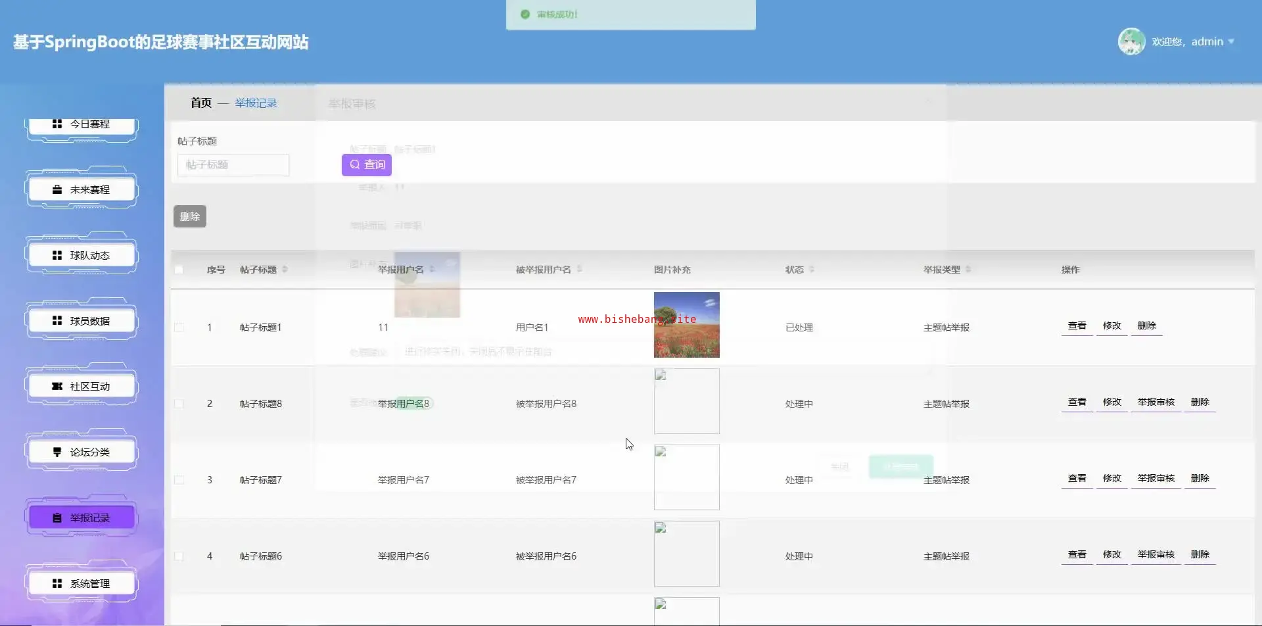Viewport: 1262px width, 626px height.
Task: Toggle the select-all checkbox in table header
Action: tap(179, 270)
